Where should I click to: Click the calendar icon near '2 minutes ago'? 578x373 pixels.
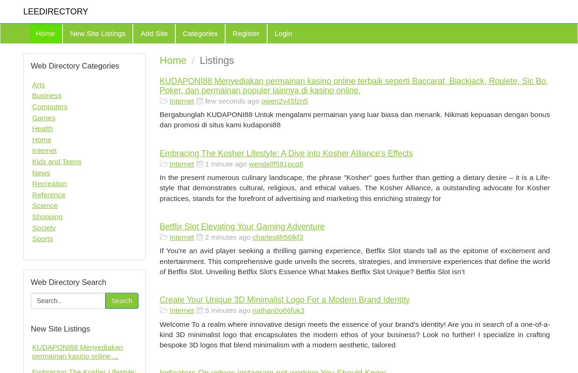(x=200, y=237)
